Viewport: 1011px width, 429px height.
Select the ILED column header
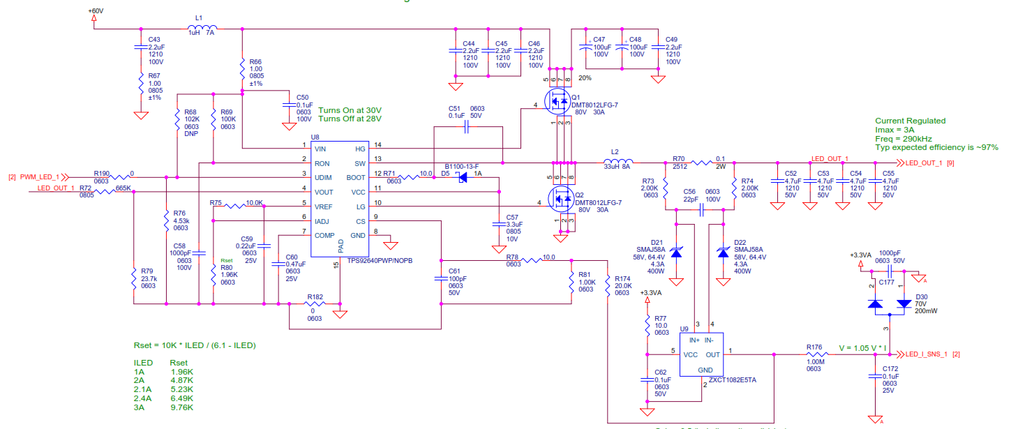[143, 363]
